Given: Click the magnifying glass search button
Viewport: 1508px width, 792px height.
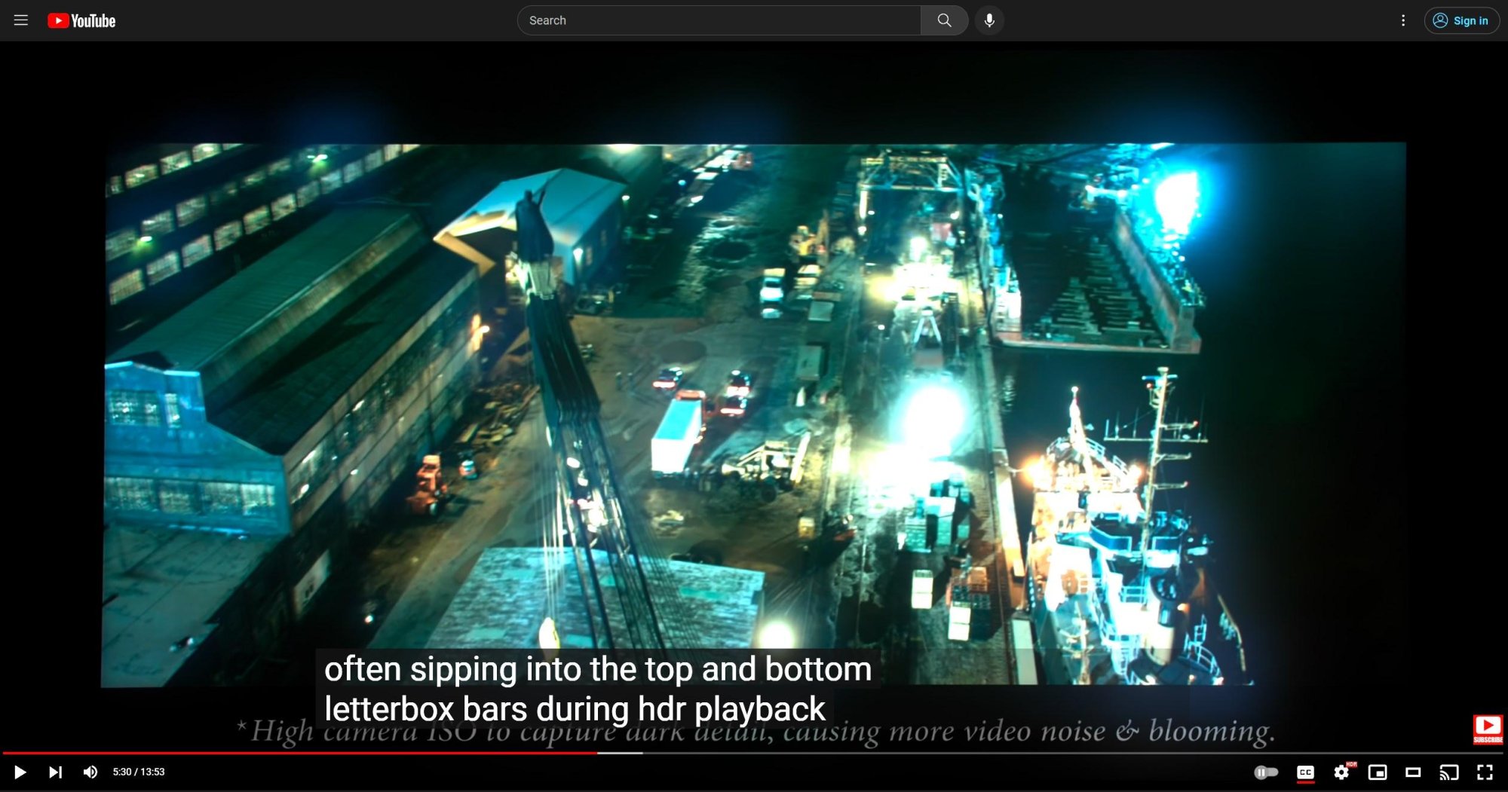Looking at the screenshot, I should tap(944, 20).
